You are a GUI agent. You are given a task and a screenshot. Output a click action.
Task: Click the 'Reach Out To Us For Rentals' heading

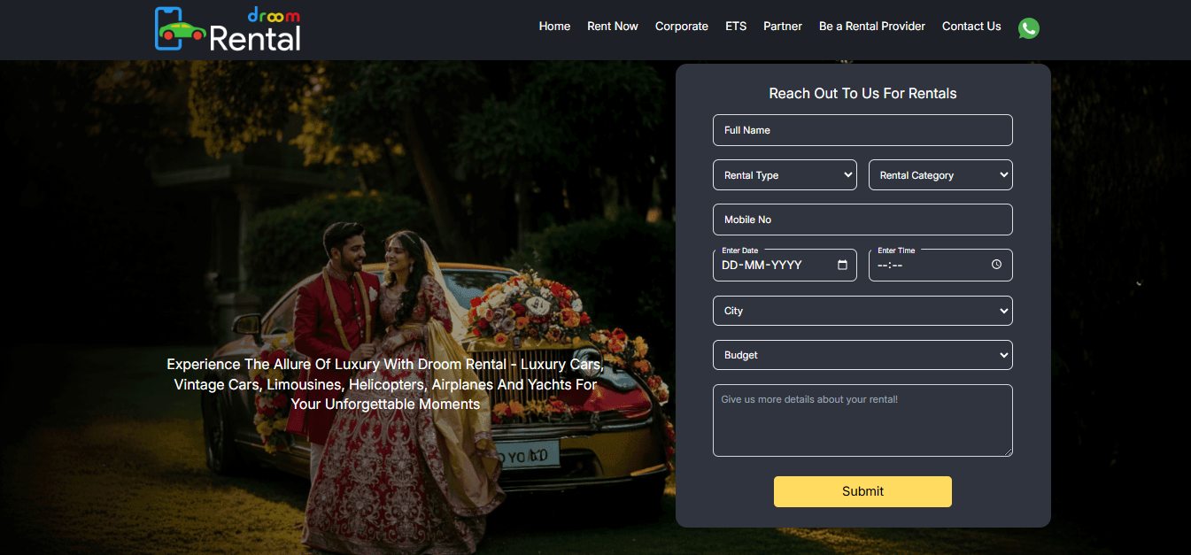(862, 93)
